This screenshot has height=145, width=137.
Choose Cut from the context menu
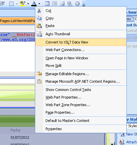pos(81,11)
